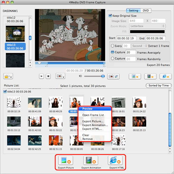174x174 pixels.
Task: Select the frame thumbnail at 00:02:42:25
Action: 35,140
